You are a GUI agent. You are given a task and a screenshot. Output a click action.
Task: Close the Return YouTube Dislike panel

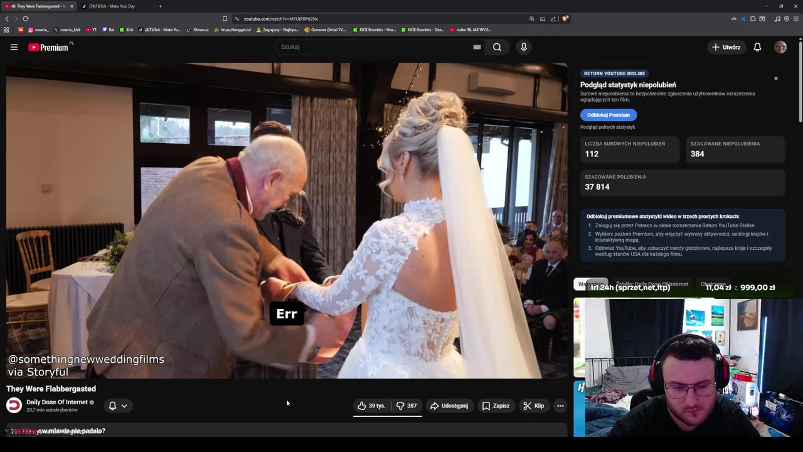[x=776, y=78]
